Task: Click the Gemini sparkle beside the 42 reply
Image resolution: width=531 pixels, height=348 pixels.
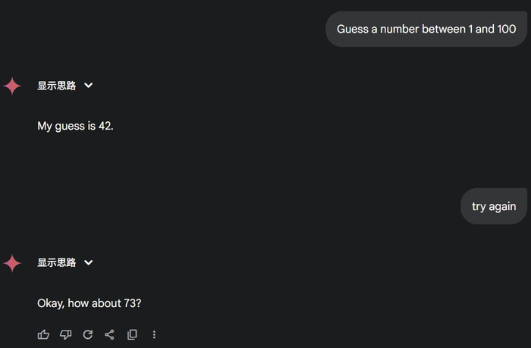Action: (12, 86)
